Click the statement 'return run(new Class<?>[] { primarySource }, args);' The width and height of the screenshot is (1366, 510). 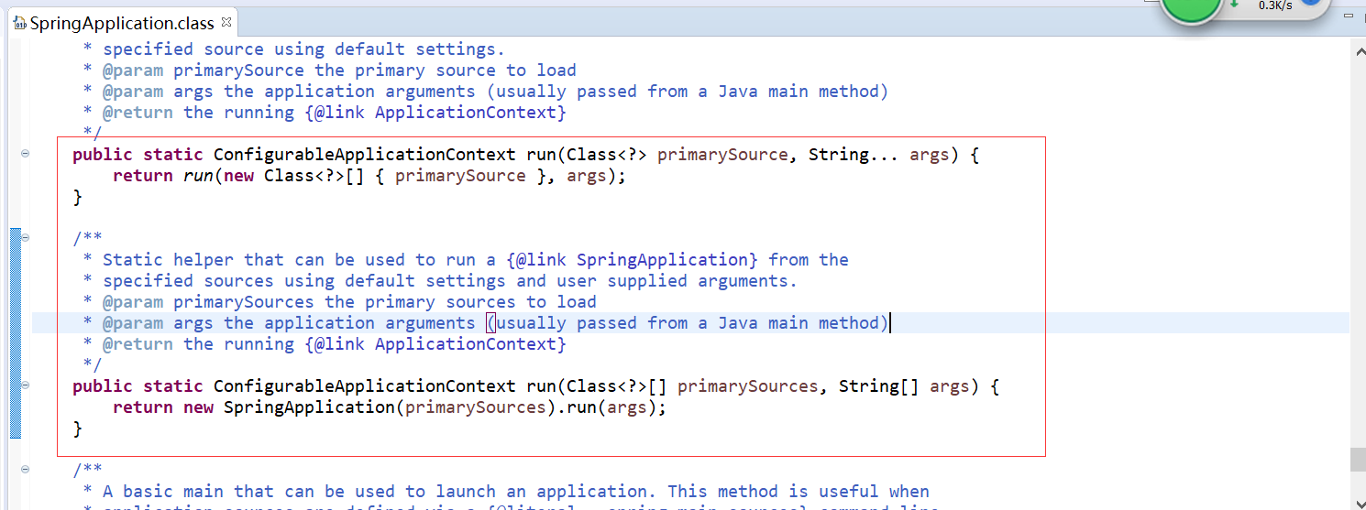tap(369, 176)
